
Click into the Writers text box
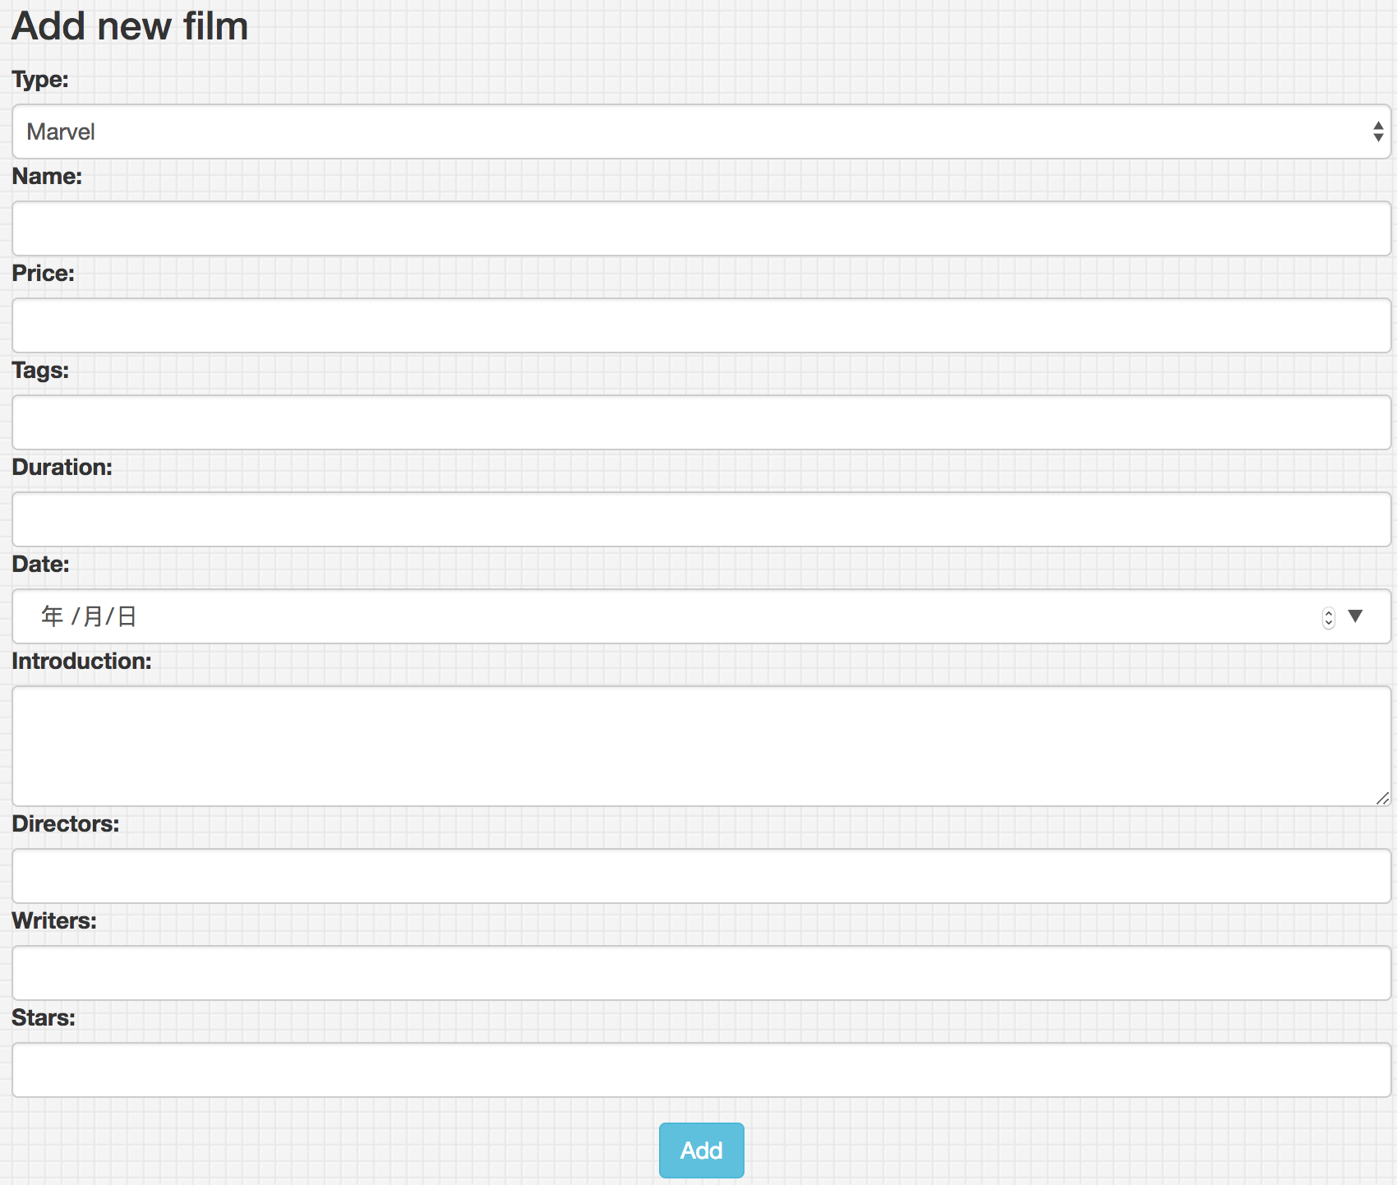click(x=701, y=973)
